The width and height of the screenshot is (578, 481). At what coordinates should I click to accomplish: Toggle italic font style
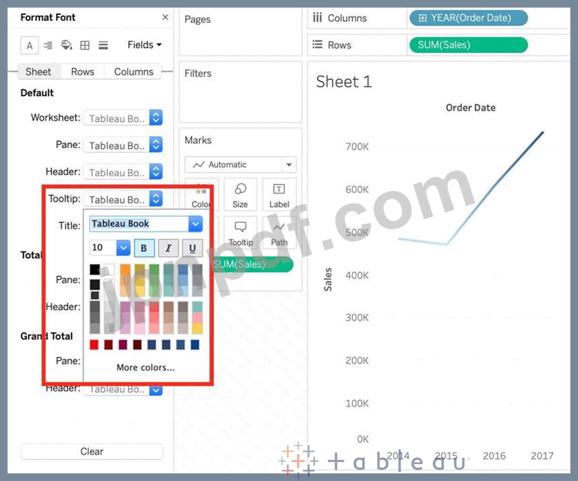click(x=168, y=248)
